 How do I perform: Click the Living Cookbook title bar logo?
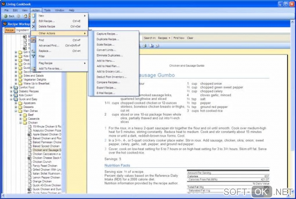point(3,4)
